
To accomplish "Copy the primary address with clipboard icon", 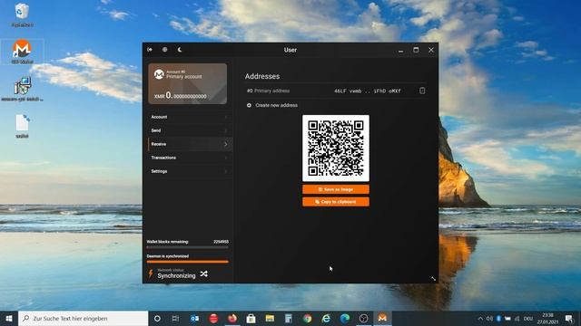I will (422, 91).
